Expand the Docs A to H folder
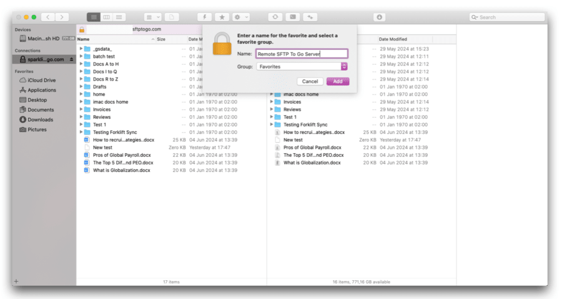 click(x=81, y=64)
